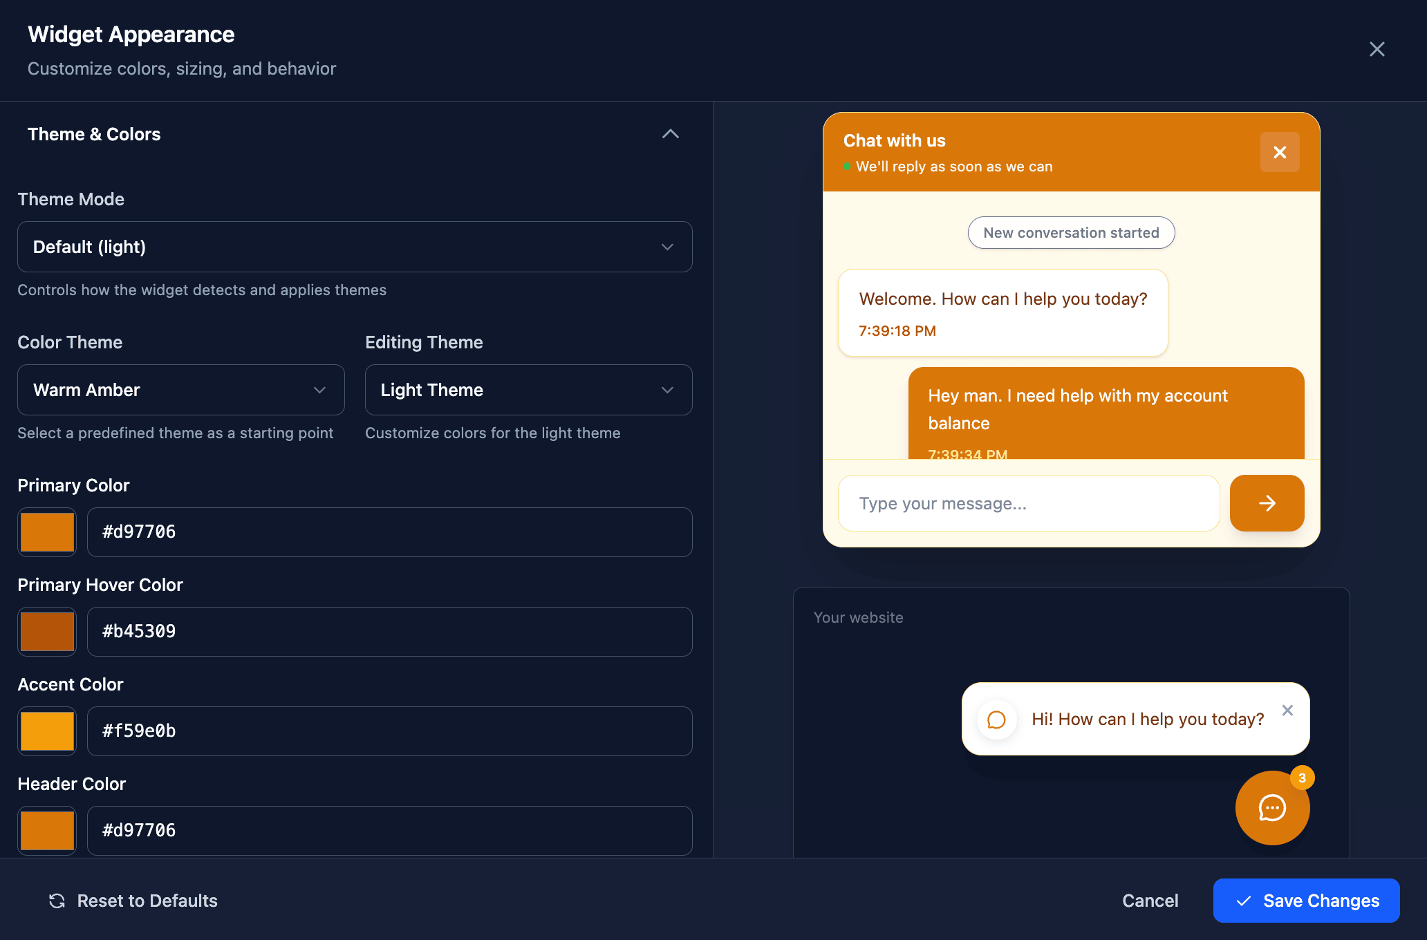Click the We'll reply as soon status text
The height and width of the screenshot is (940, 1427).
click(954, 167)
